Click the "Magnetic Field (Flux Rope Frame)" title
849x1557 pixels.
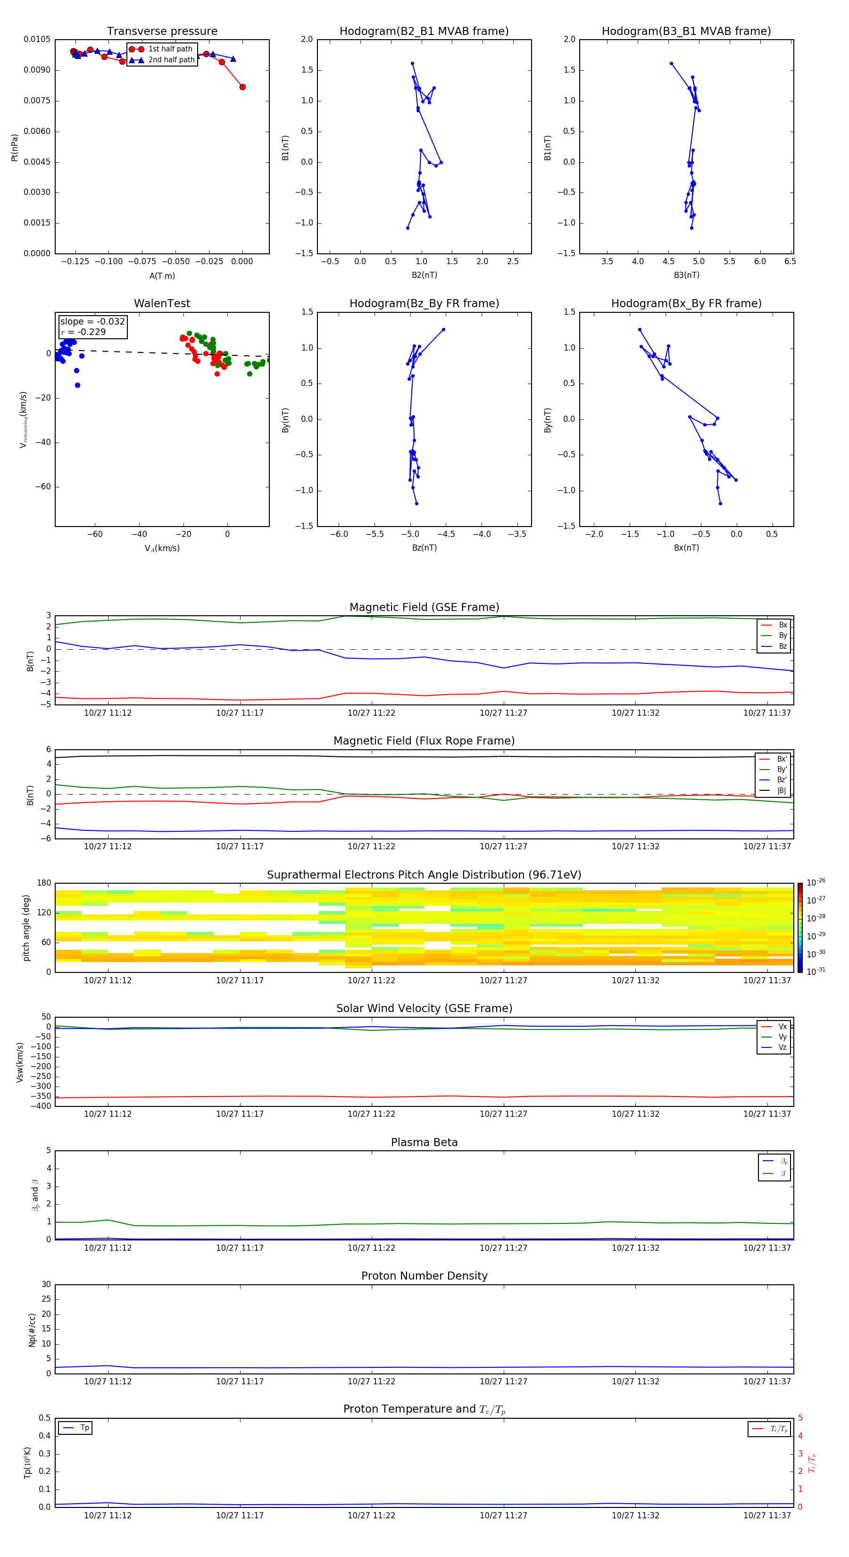coord(424,741)
